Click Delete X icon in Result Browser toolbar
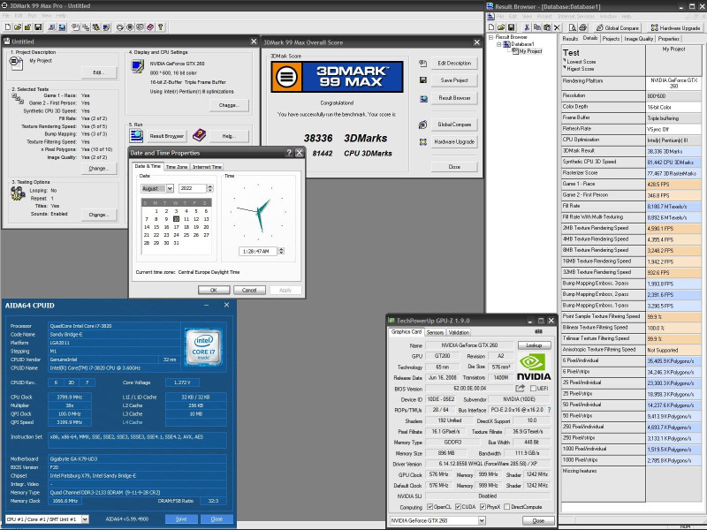Screen dimensions: 707x530 [557, 27]
